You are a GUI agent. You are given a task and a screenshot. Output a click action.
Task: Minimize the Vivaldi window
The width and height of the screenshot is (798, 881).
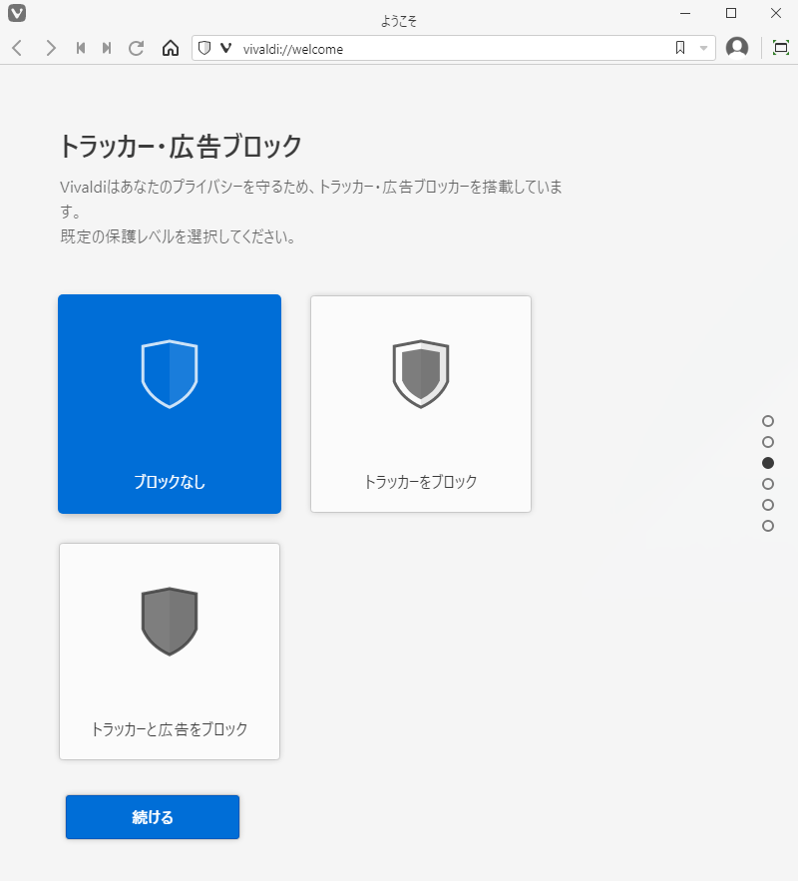pos(685,13)
